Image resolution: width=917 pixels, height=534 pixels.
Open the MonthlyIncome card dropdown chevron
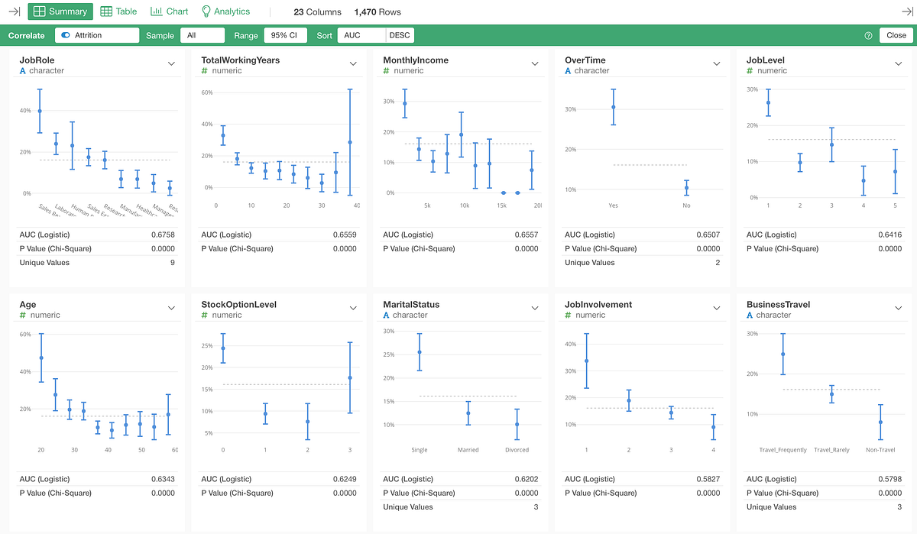coord(535,64)
